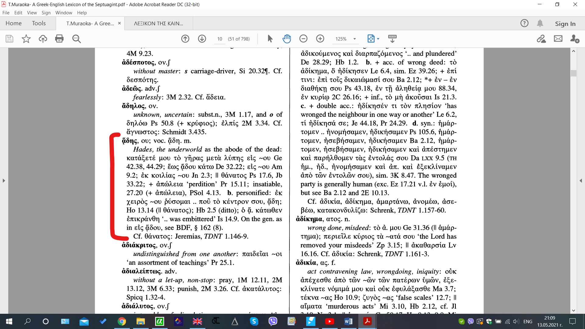Open the Find text magnifier tool
Image resolution: width=585 pixels, height=329 pixels.
[76, 39]
